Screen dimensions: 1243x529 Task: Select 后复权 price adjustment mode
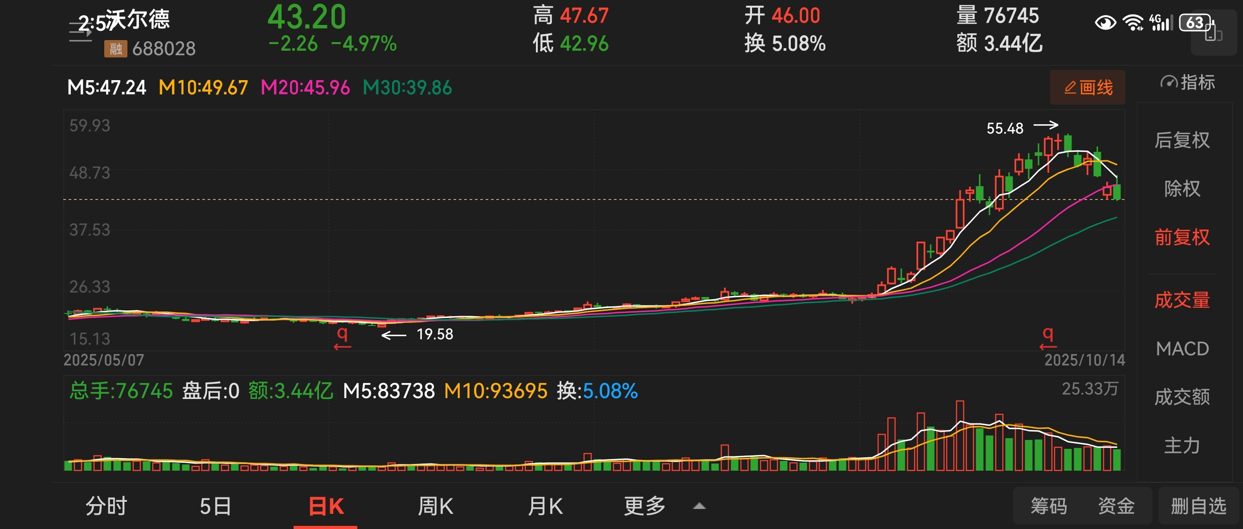point(1182,140)
